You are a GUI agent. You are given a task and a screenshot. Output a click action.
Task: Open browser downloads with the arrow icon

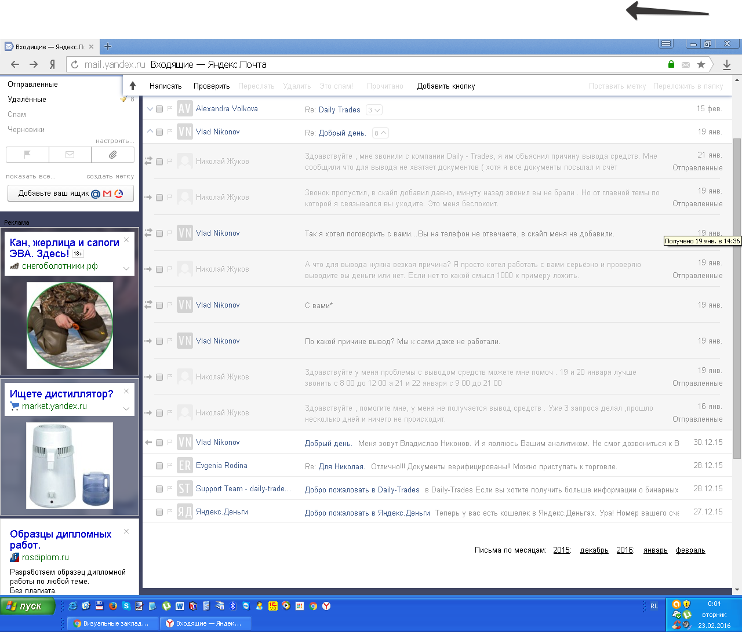point(726,65)
